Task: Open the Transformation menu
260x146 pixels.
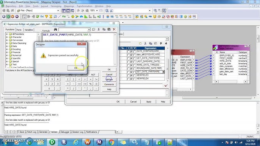Action: click(85, 6)
